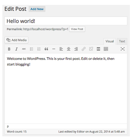Select the Visual editor tab
The height and width of the screenshot is (140, 135).
[110, 41]
